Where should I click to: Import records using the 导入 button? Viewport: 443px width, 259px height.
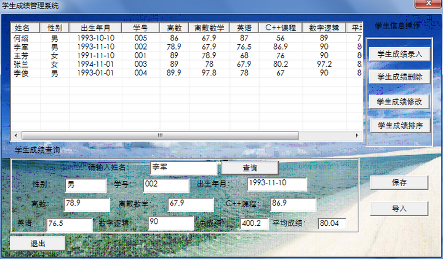(399, 209)
